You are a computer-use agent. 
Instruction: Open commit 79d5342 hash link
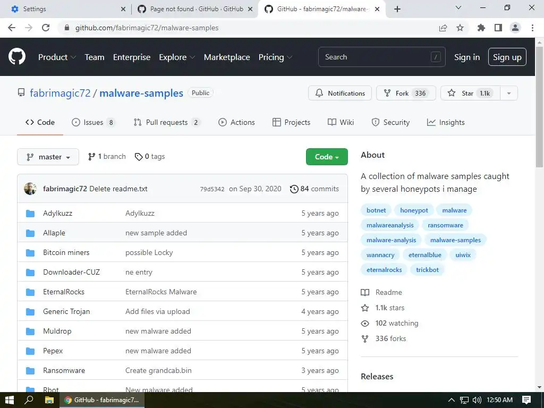click(212, 189)
